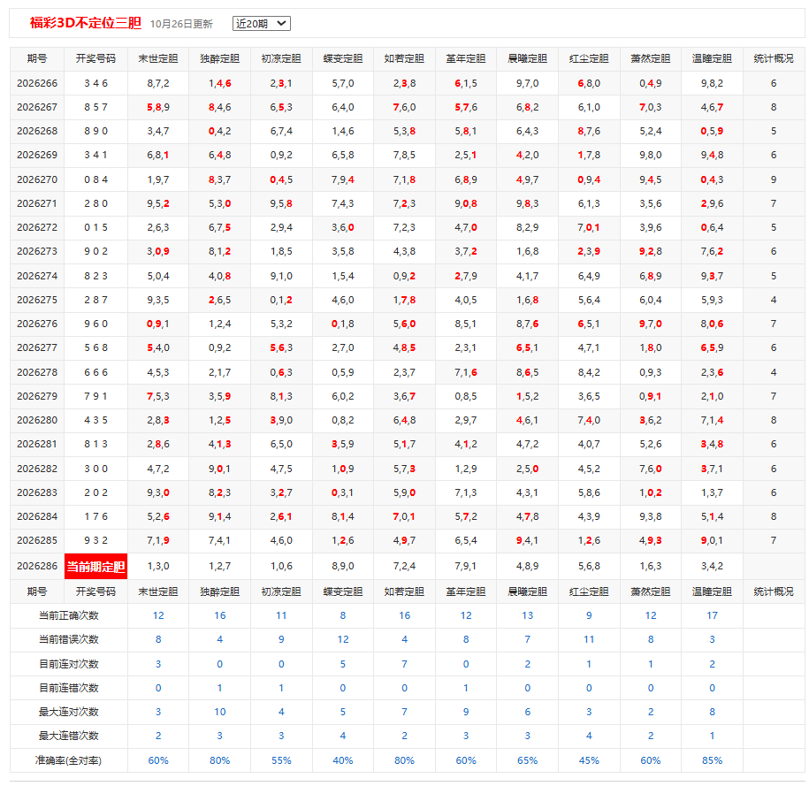Click the 目前连错次数 row label
The width and height of the screenshot is (809, 786).
[69, 688]
